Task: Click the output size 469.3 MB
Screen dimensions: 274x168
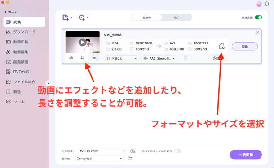Action: click(177, 49)
